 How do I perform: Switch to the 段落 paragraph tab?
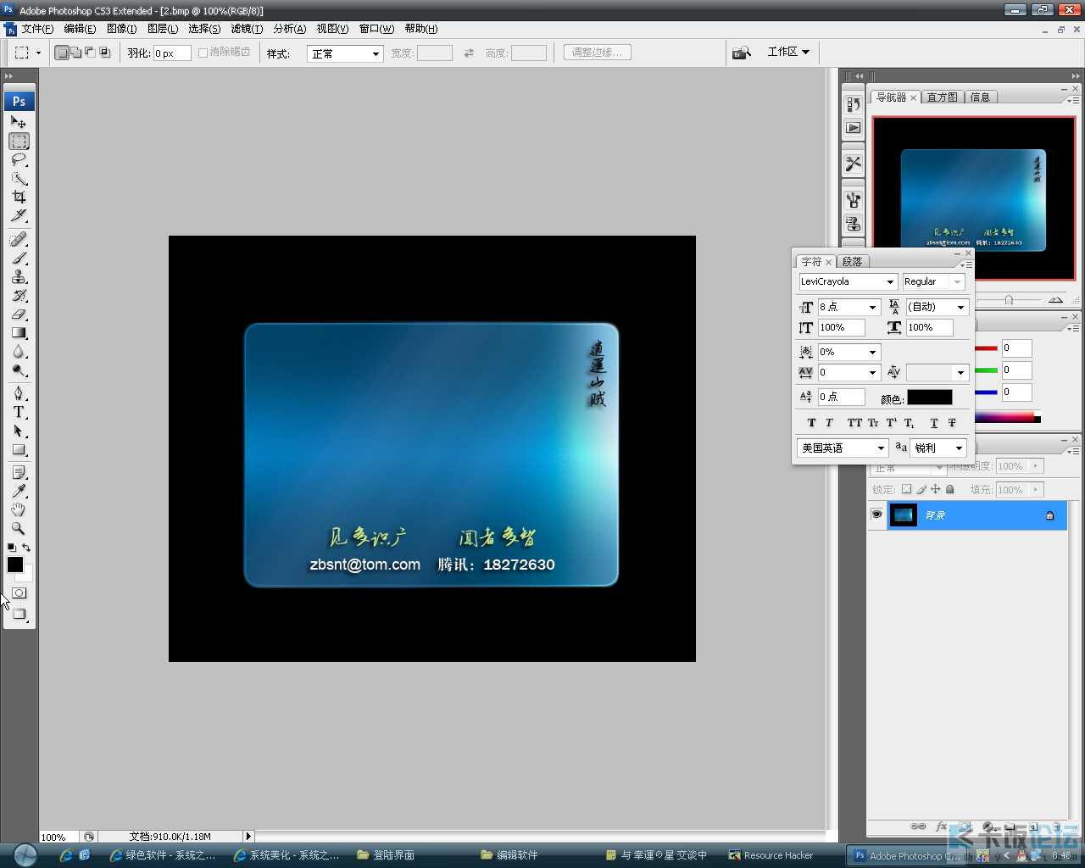[x=852, y=262]
